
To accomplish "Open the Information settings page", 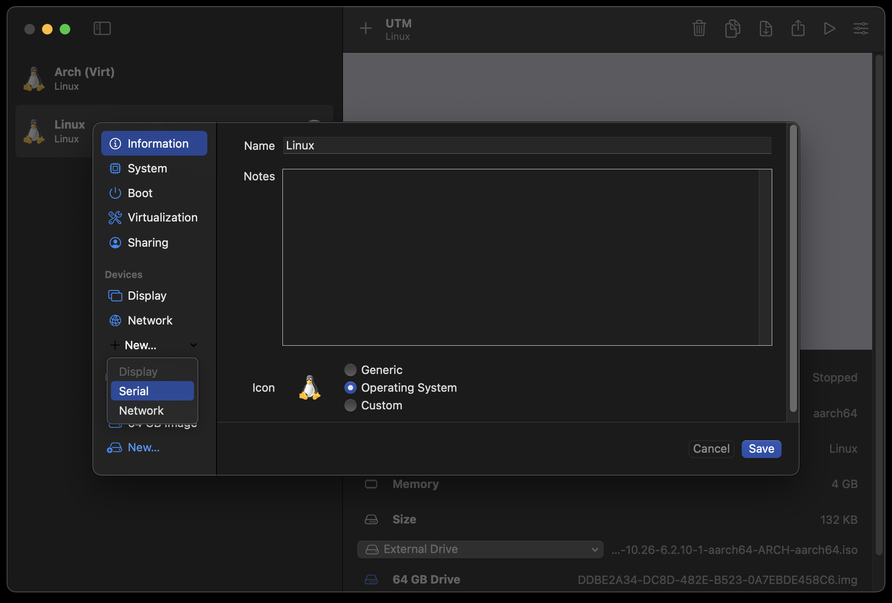I will coord(154,143).
